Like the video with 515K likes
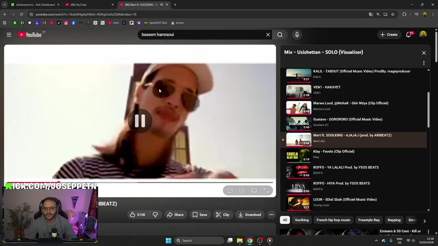The height and width of the screenshot is (246, 438). [138, 215]
